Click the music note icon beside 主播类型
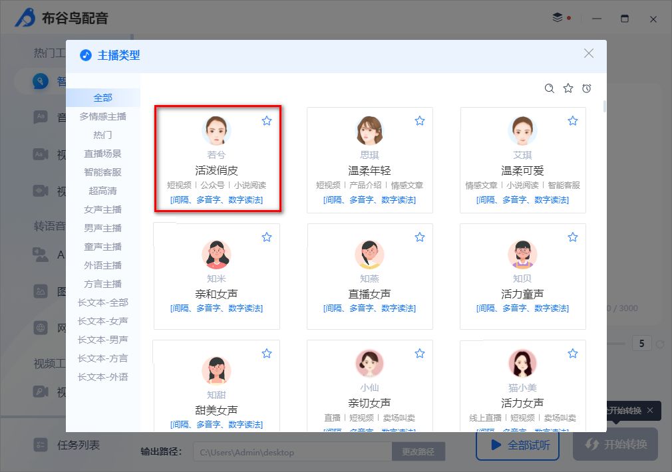 click(86, 55)
